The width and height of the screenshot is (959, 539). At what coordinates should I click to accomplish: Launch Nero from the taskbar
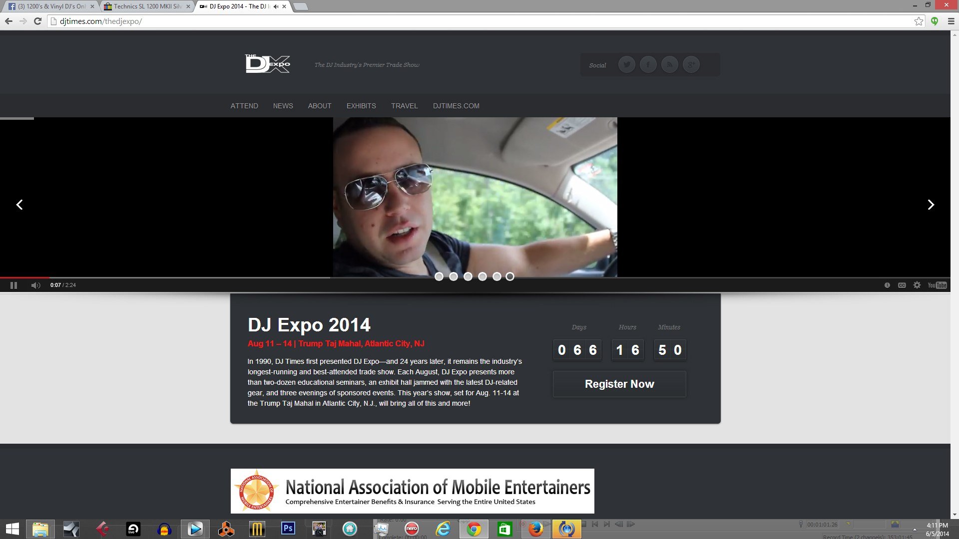point(412,529)
